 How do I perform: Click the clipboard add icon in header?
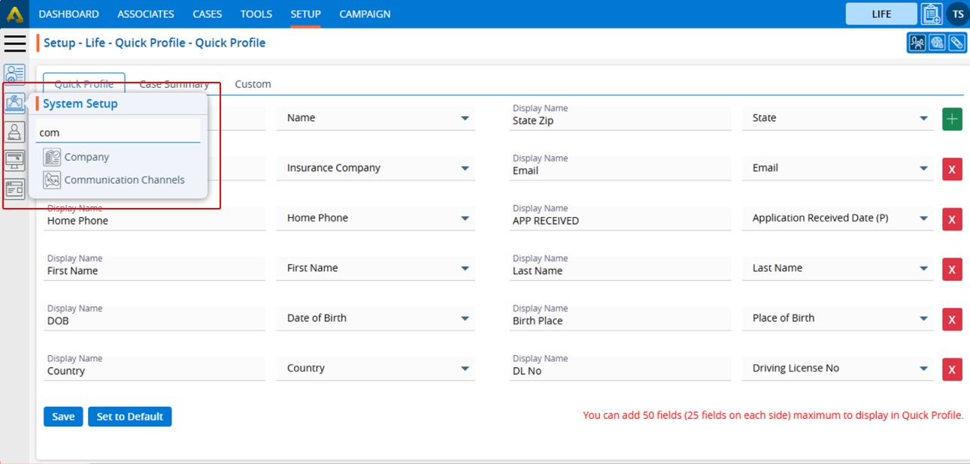[932, 14]
